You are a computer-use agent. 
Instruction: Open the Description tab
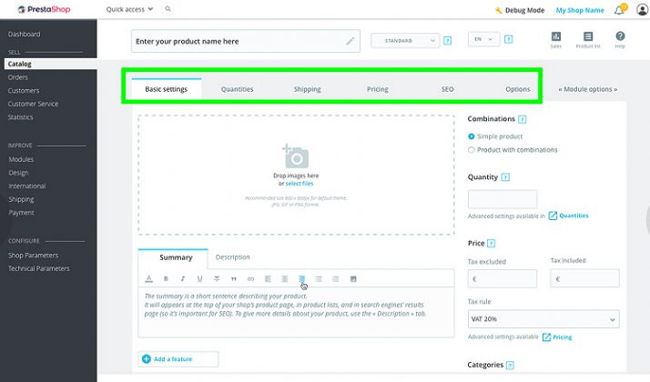(232, 257)
